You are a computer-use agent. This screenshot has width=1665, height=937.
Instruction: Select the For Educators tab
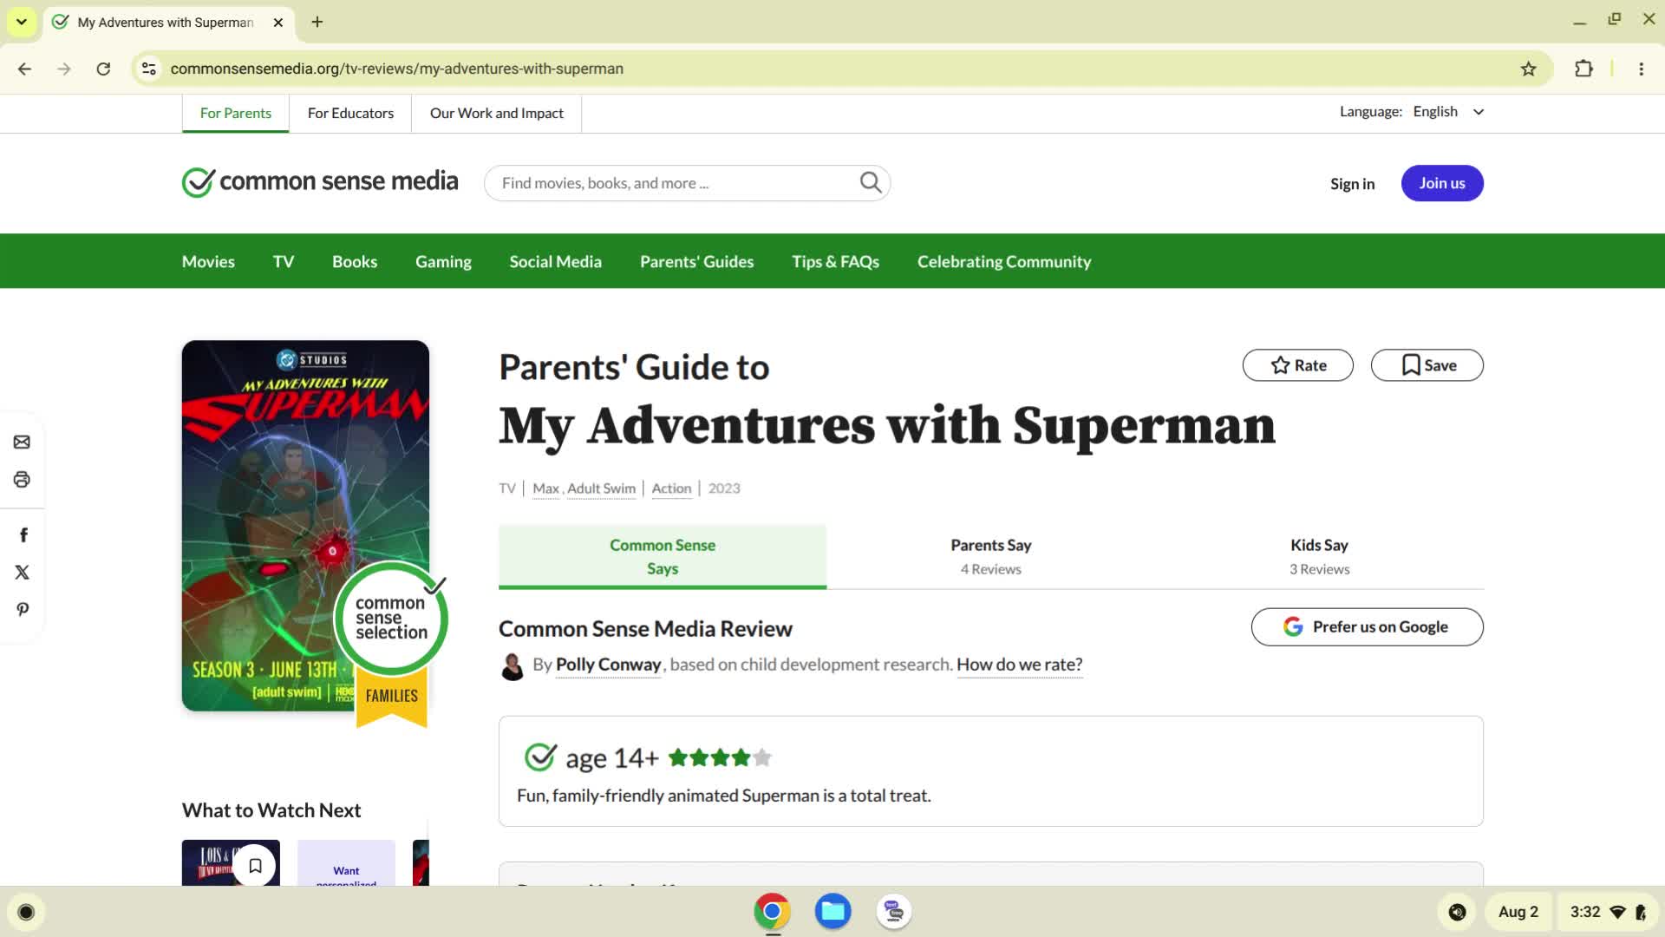pyautogui.click(x=350, y=113)
